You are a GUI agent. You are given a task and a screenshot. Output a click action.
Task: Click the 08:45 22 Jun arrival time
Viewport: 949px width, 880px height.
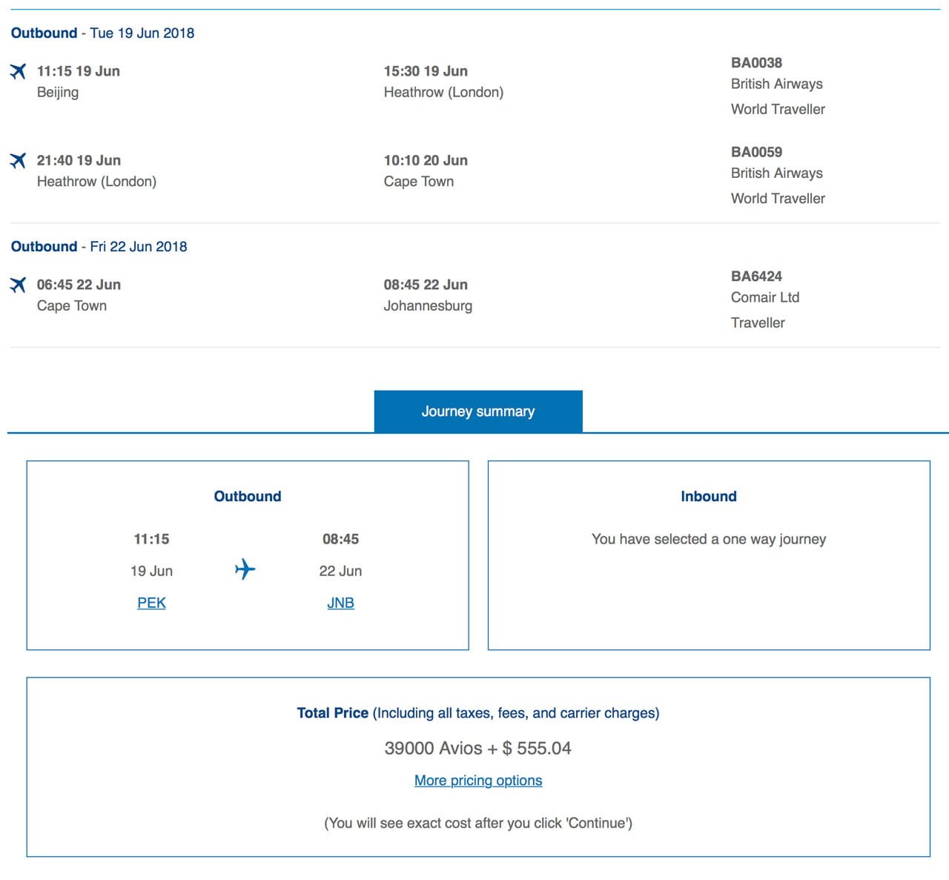(x=426, y=285)
